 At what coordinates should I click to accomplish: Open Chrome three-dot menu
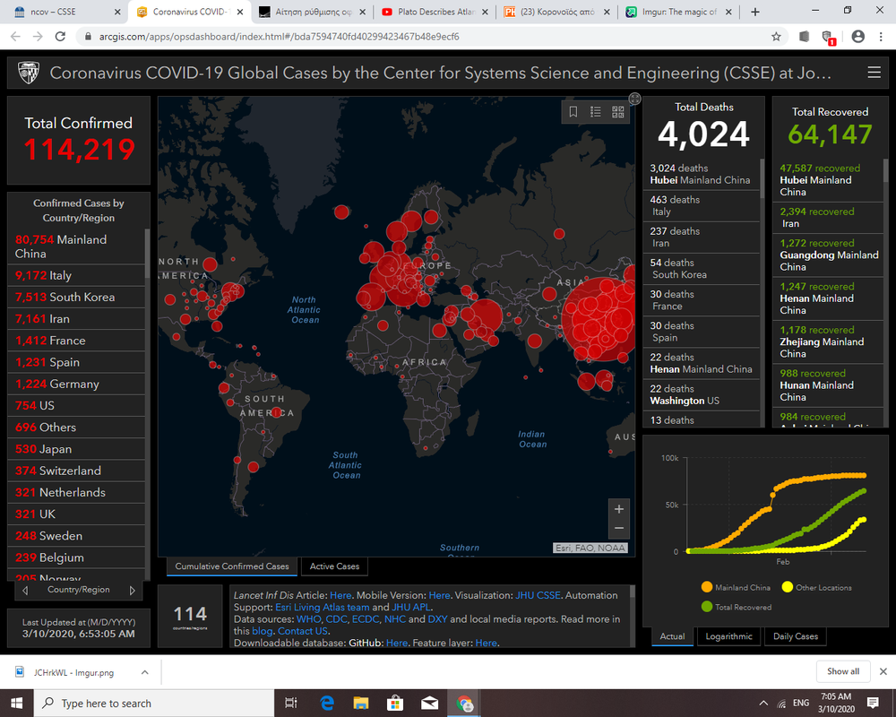[x=881, y=37]
